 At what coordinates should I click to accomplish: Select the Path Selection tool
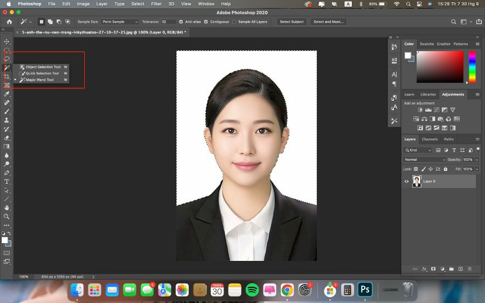[x=6, y=190]
